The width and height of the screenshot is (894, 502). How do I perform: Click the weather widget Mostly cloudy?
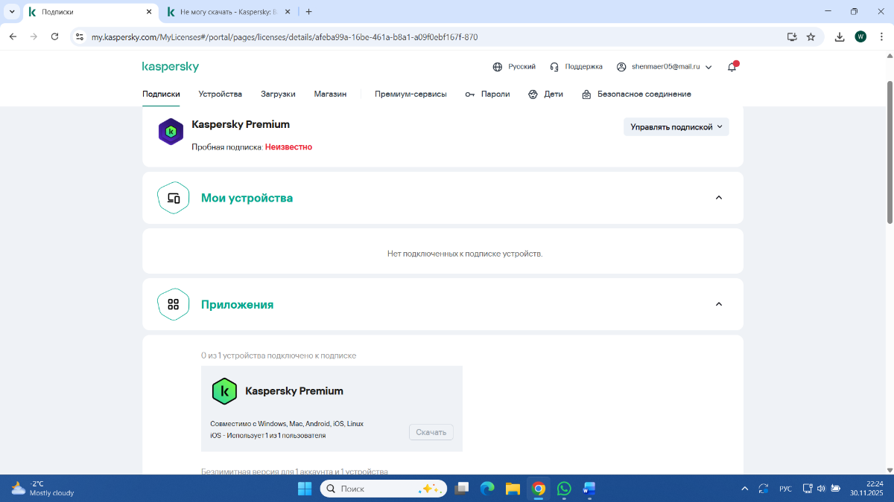pos(42,489)
